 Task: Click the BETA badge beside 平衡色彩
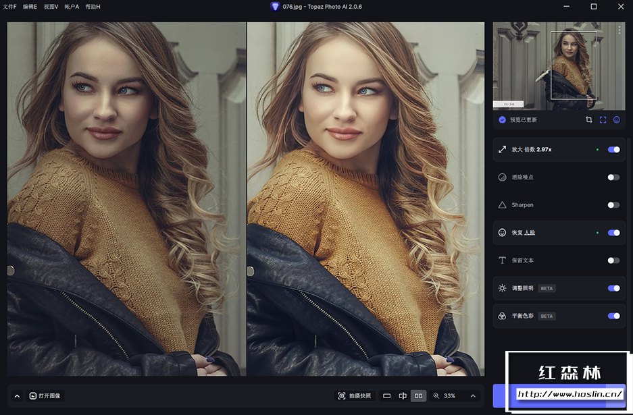547,316
